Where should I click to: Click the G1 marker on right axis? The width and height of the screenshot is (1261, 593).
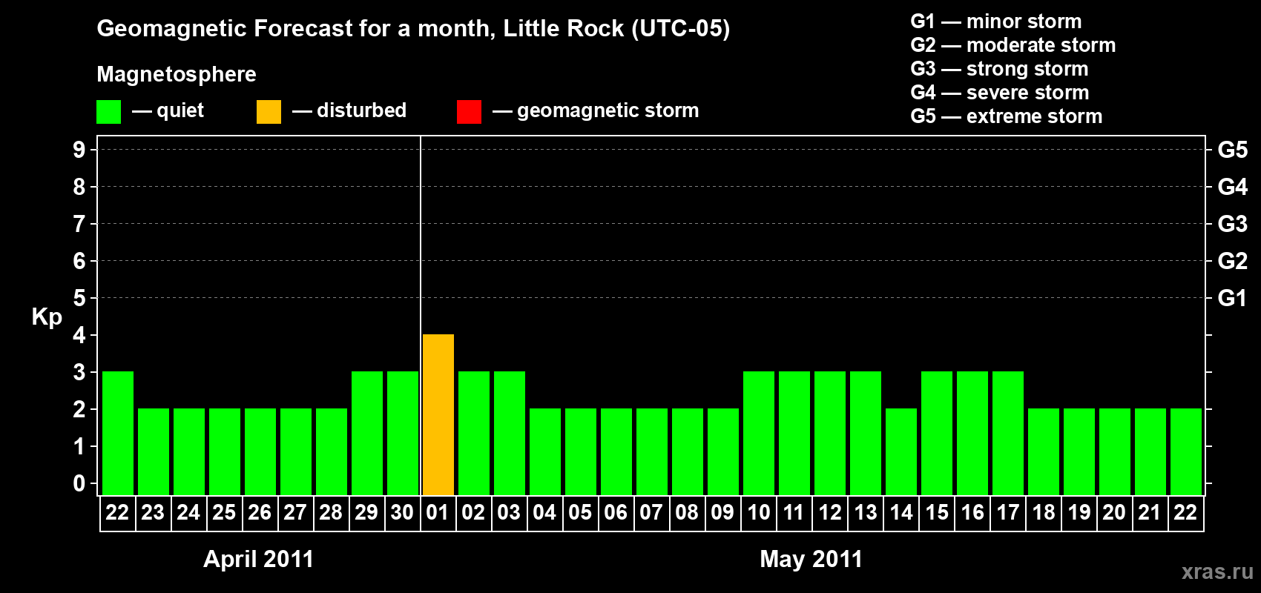click(1232, 298)
